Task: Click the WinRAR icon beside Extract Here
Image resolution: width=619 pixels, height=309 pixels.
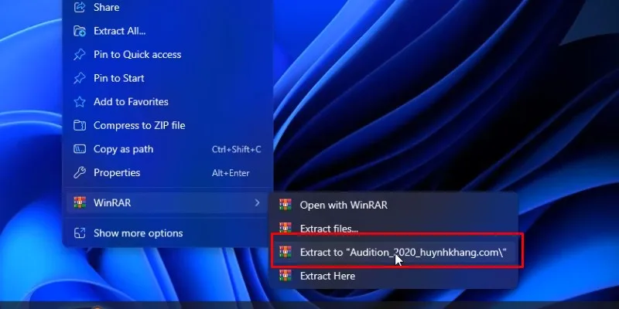Action: [x=286, y=276]
